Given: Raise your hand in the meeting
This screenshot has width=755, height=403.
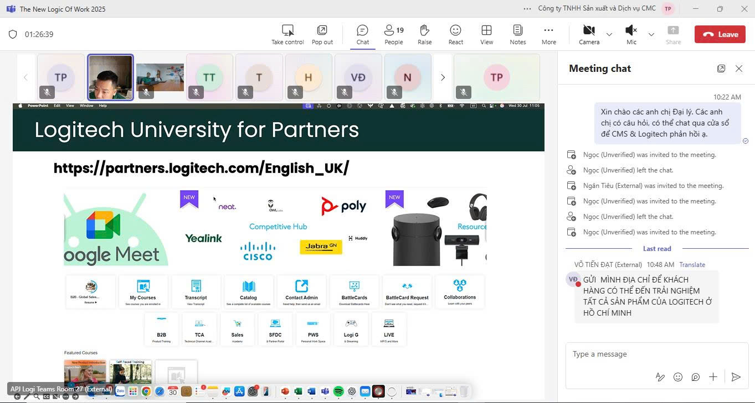Looking at the screenshot, I should point(424,34).
